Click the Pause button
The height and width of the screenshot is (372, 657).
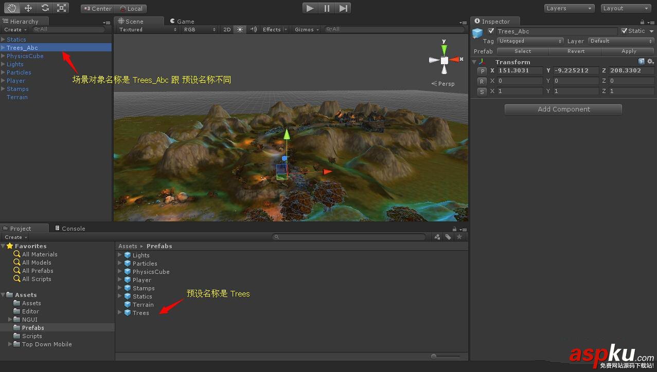point(327,8)
